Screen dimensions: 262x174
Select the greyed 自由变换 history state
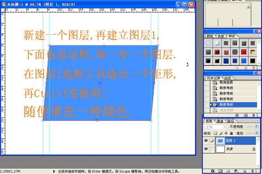click(226, 110)
